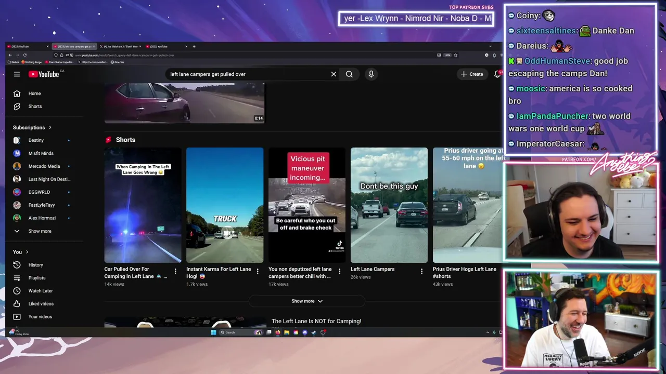Open the 0:14 video thumbnail

(184, 103)
